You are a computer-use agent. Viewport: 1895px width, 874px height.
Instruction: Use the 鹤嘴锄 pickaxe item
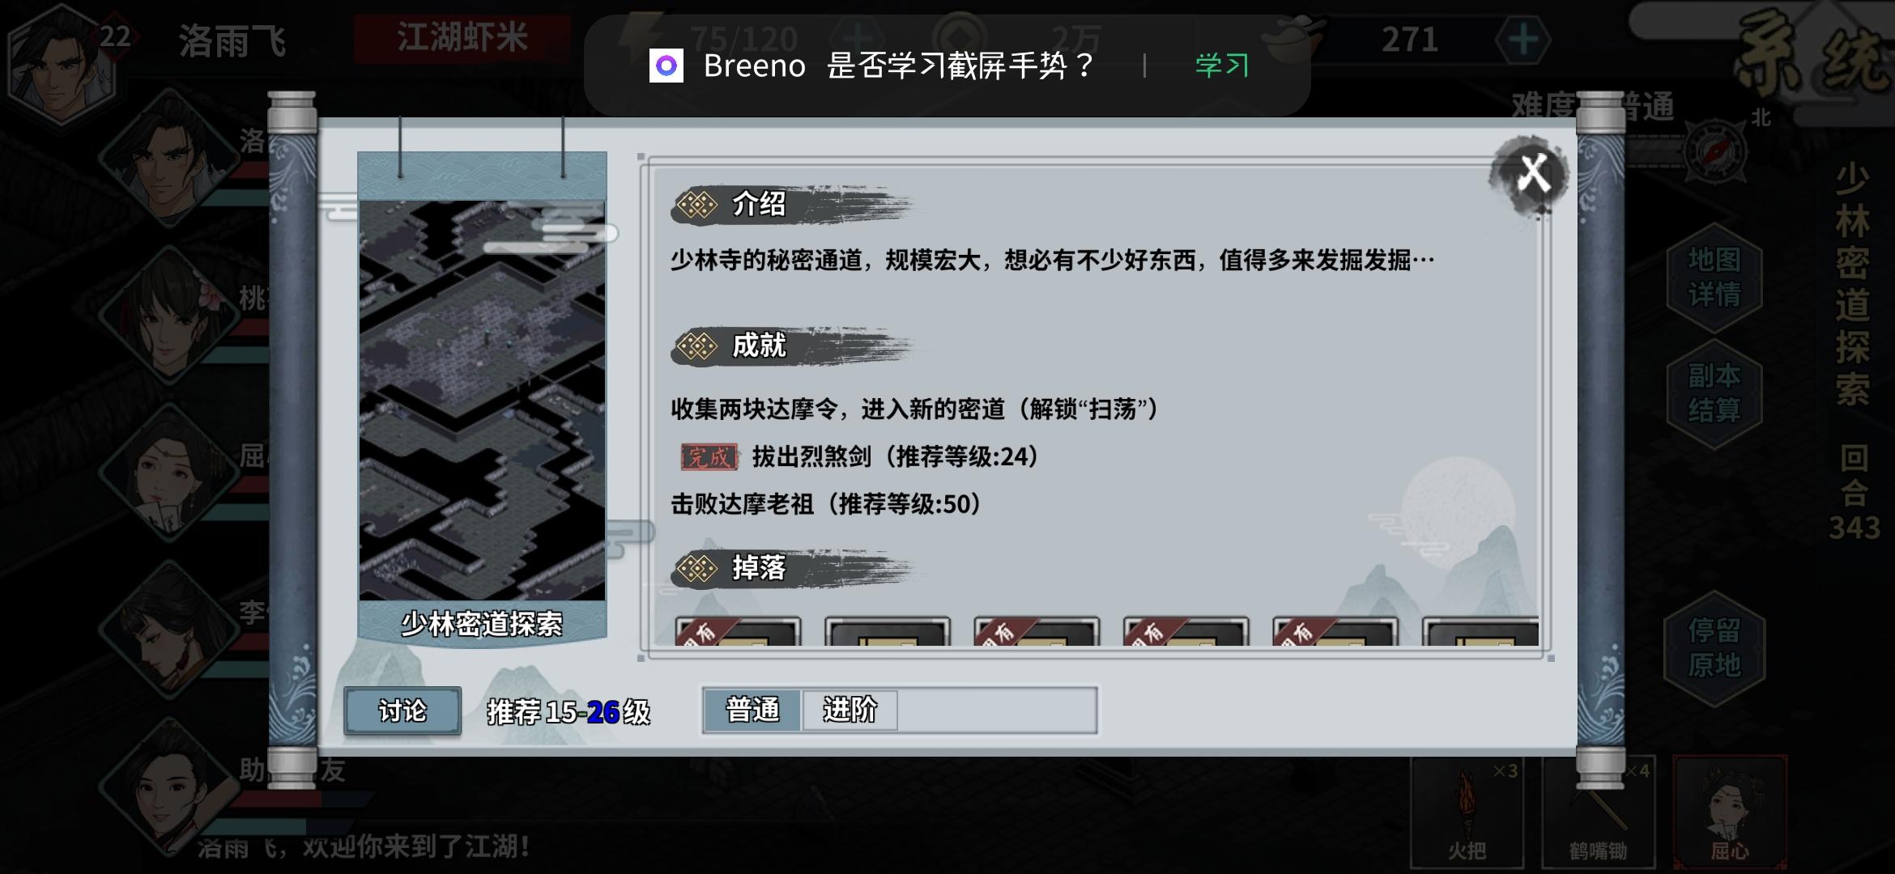coord(1598,812)
